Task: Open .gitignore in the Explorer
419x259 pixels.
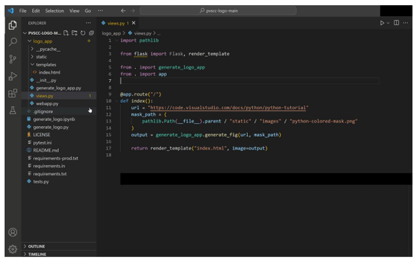Action: pos(42,111)
